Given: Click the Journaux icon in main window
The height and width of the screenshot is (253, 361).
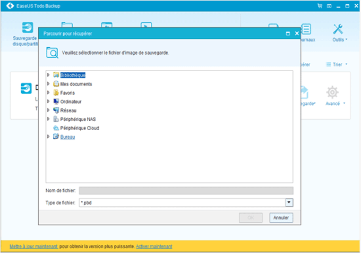Looking at the screenshot, I should 306,29.
